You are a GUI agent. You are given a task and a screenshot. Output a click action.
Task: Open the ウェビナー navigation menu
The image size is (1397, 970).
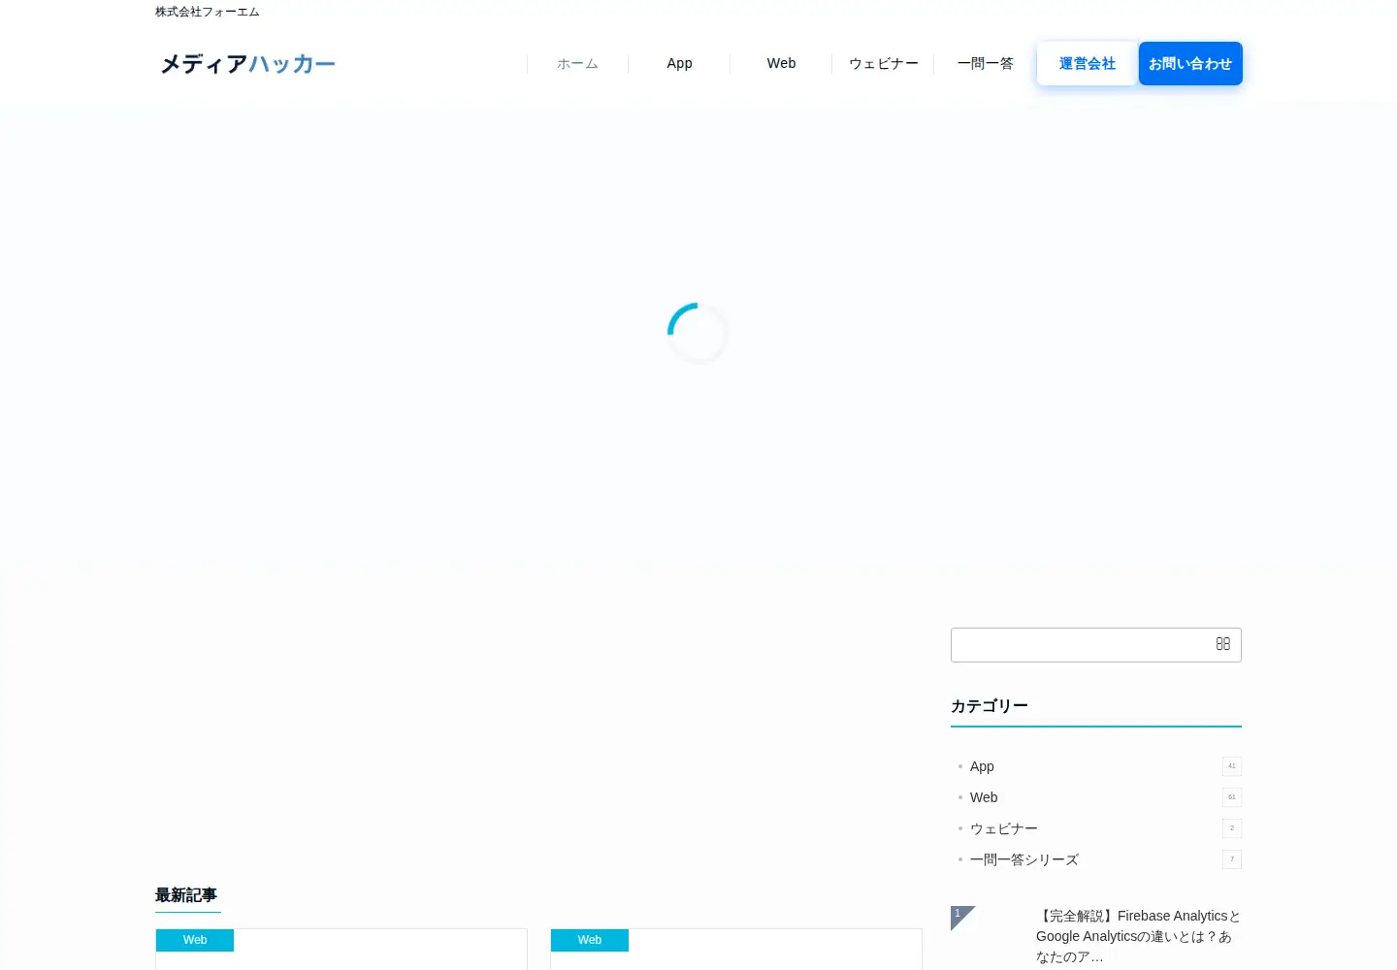(883, 64)
